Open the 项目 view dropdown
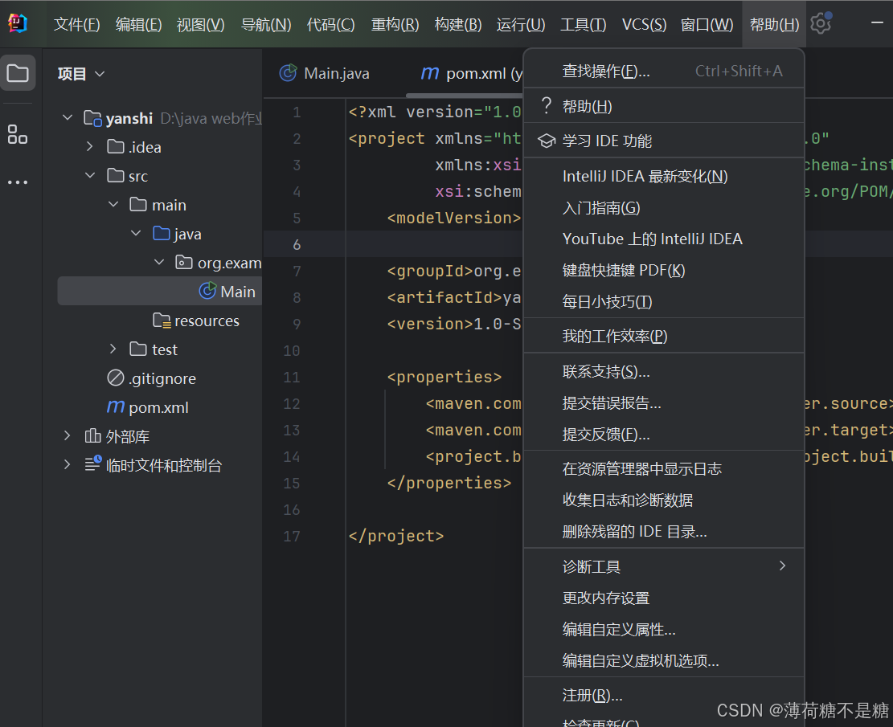 coord(81,74)
